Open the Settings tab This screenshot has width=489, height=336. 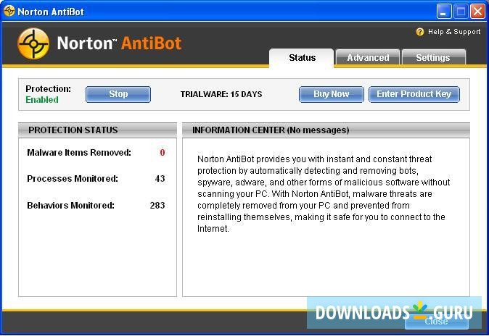[433, 58]
